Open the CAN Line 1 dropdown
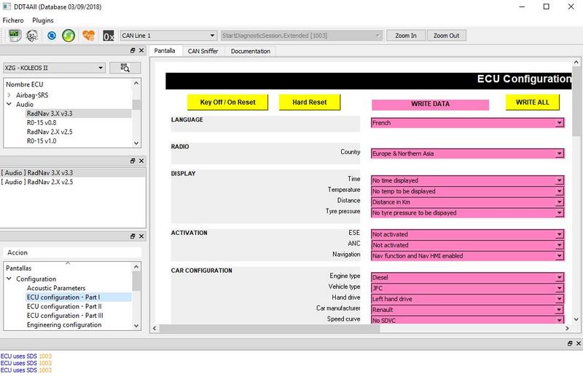The height and width of the screenshot is (376, 583). click(168, 36)
